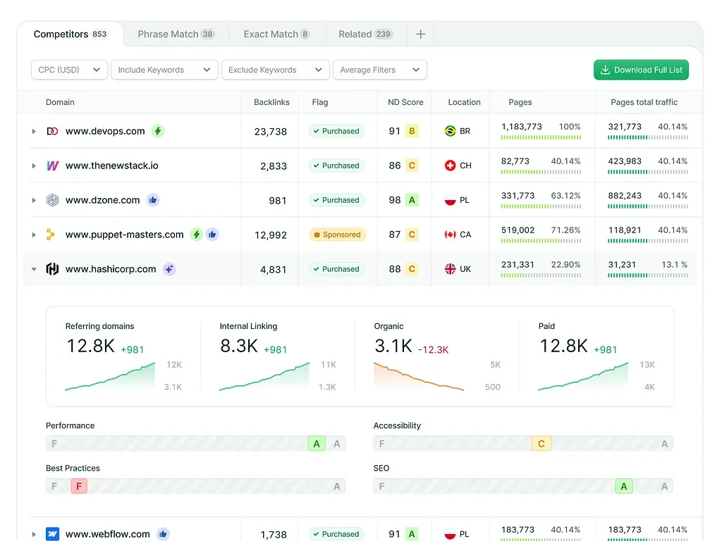Click the Accessibility grade C marker
Viewport: 722px width, 541px height.
[541, 444]
